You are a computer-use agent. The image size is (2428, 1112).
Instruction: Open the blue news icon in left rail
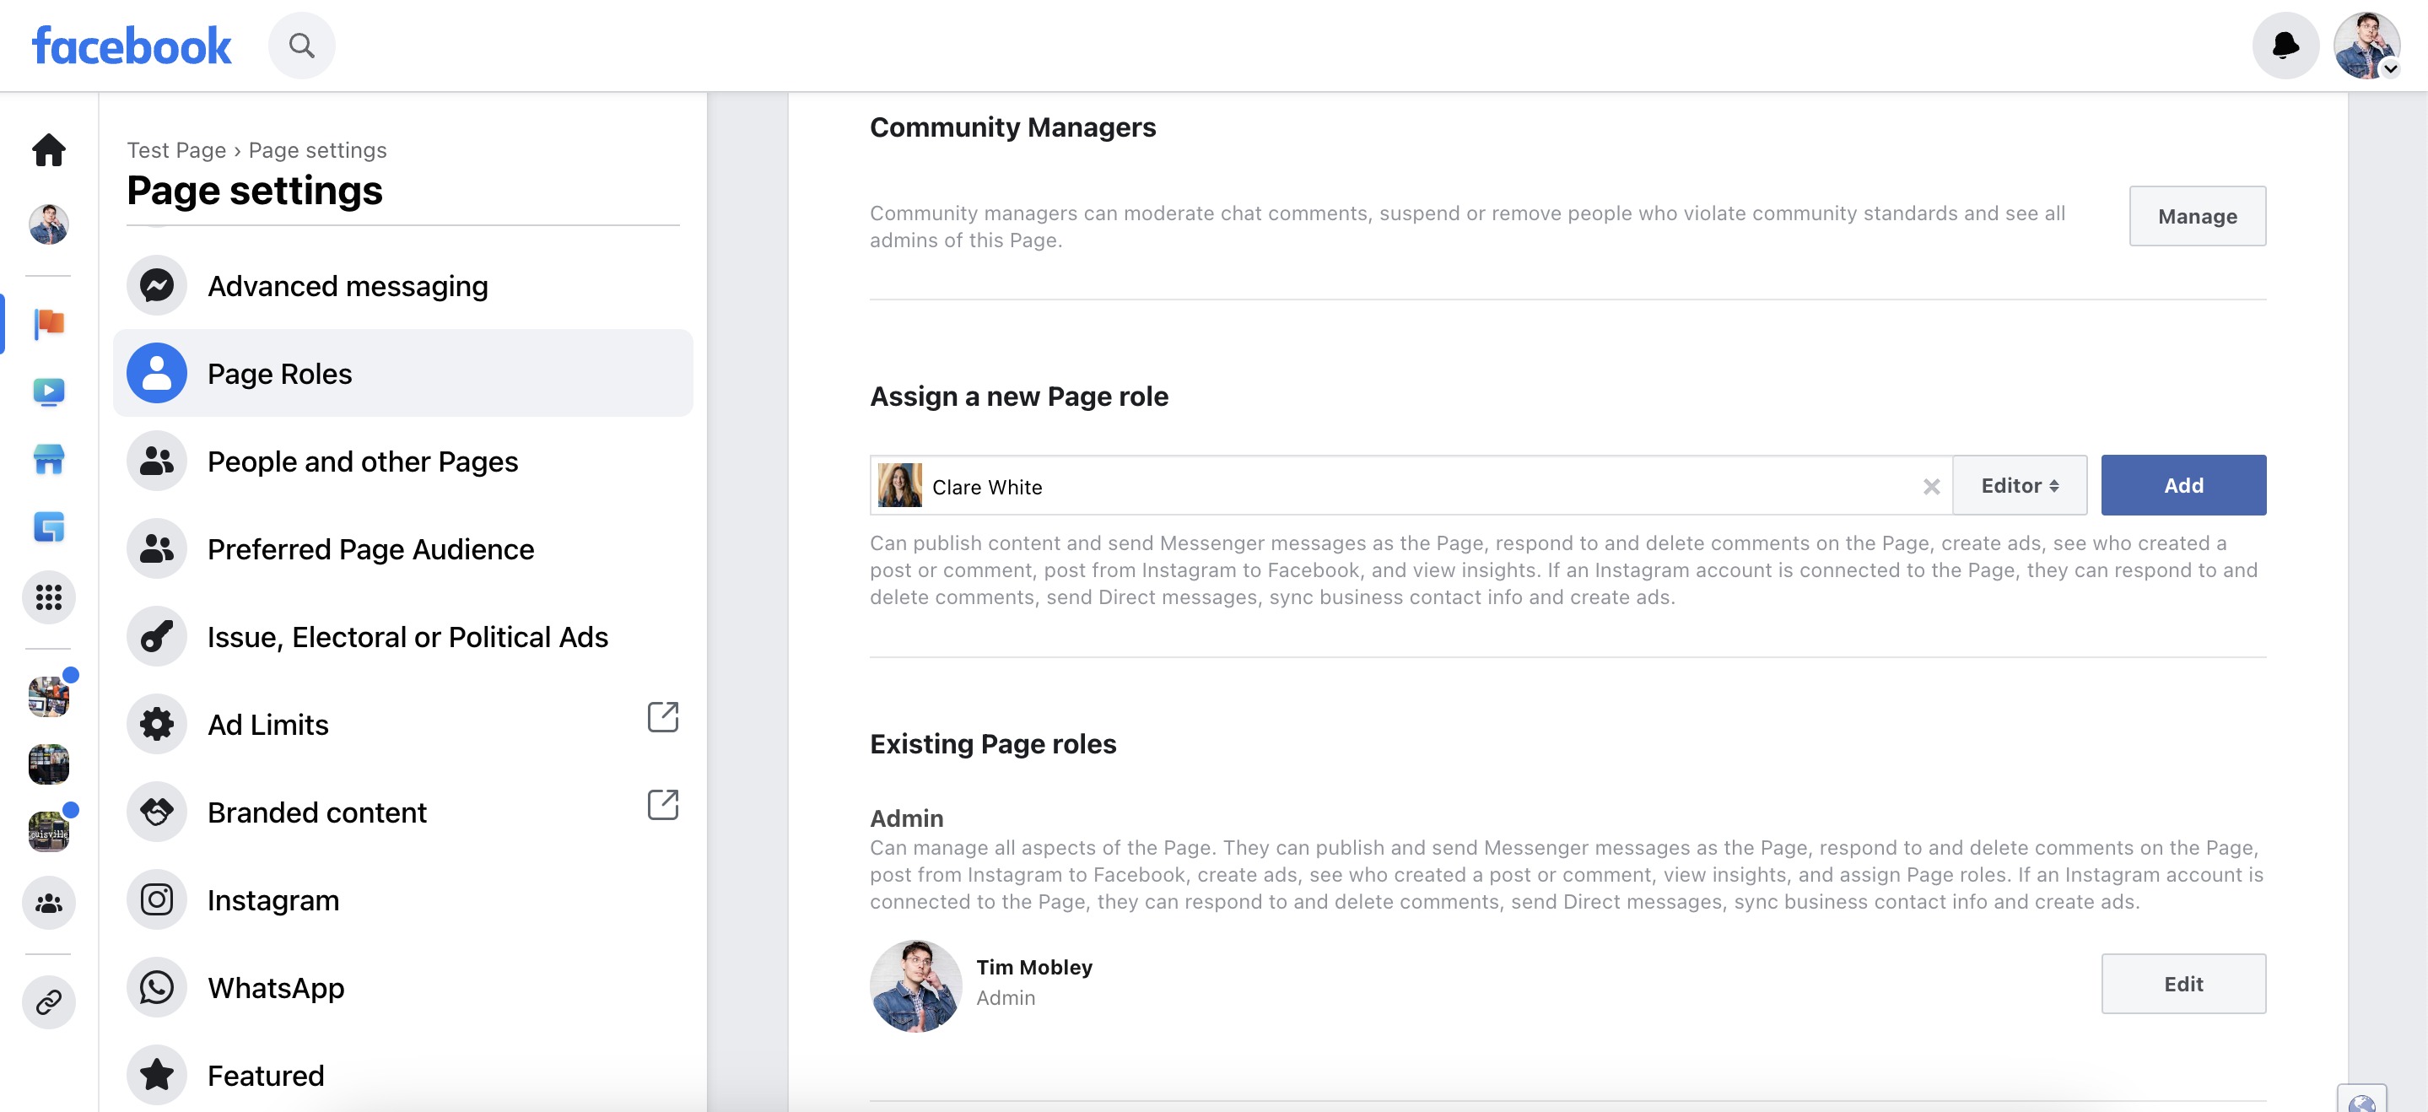point(49,526)
